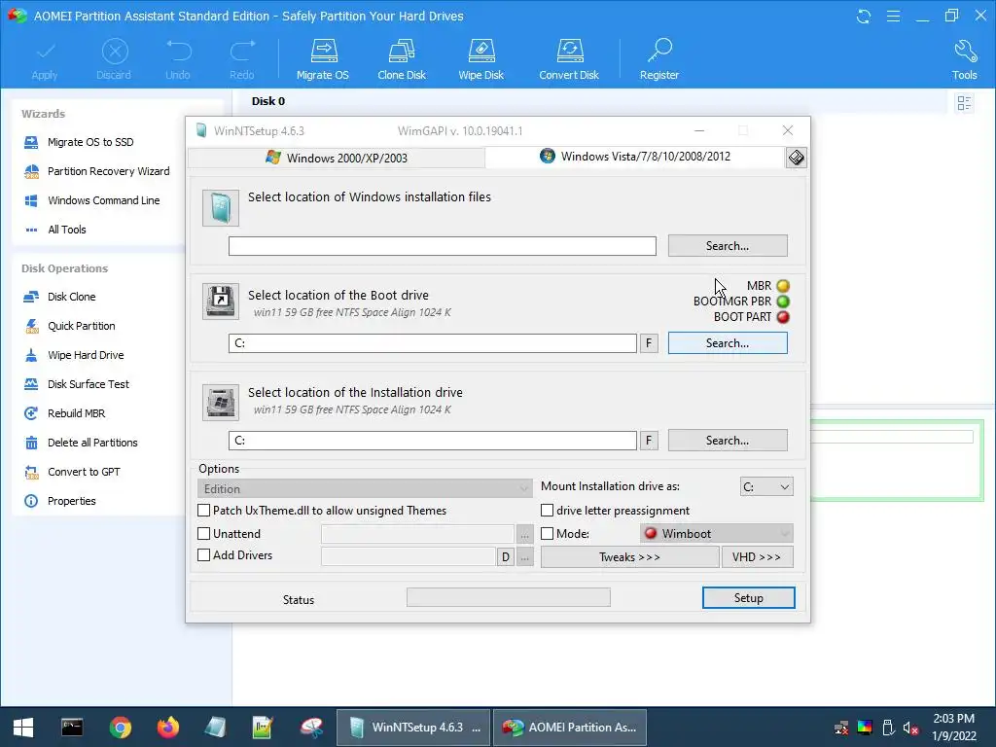Click the installation files path field
Screen dimensions: 996x747
tap(443, 246)
